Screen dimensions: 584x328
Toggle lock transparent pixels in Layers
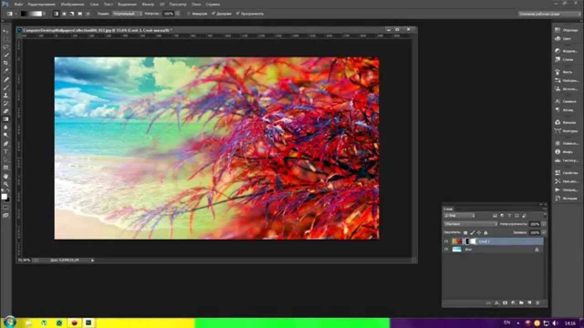coord(465,232)
